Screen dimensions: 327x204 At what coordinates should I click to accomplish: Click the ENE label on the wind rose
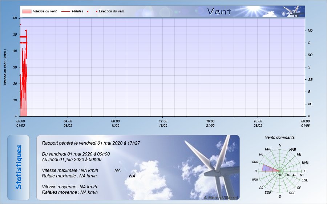pyautogui.click(x=305, y=162)
